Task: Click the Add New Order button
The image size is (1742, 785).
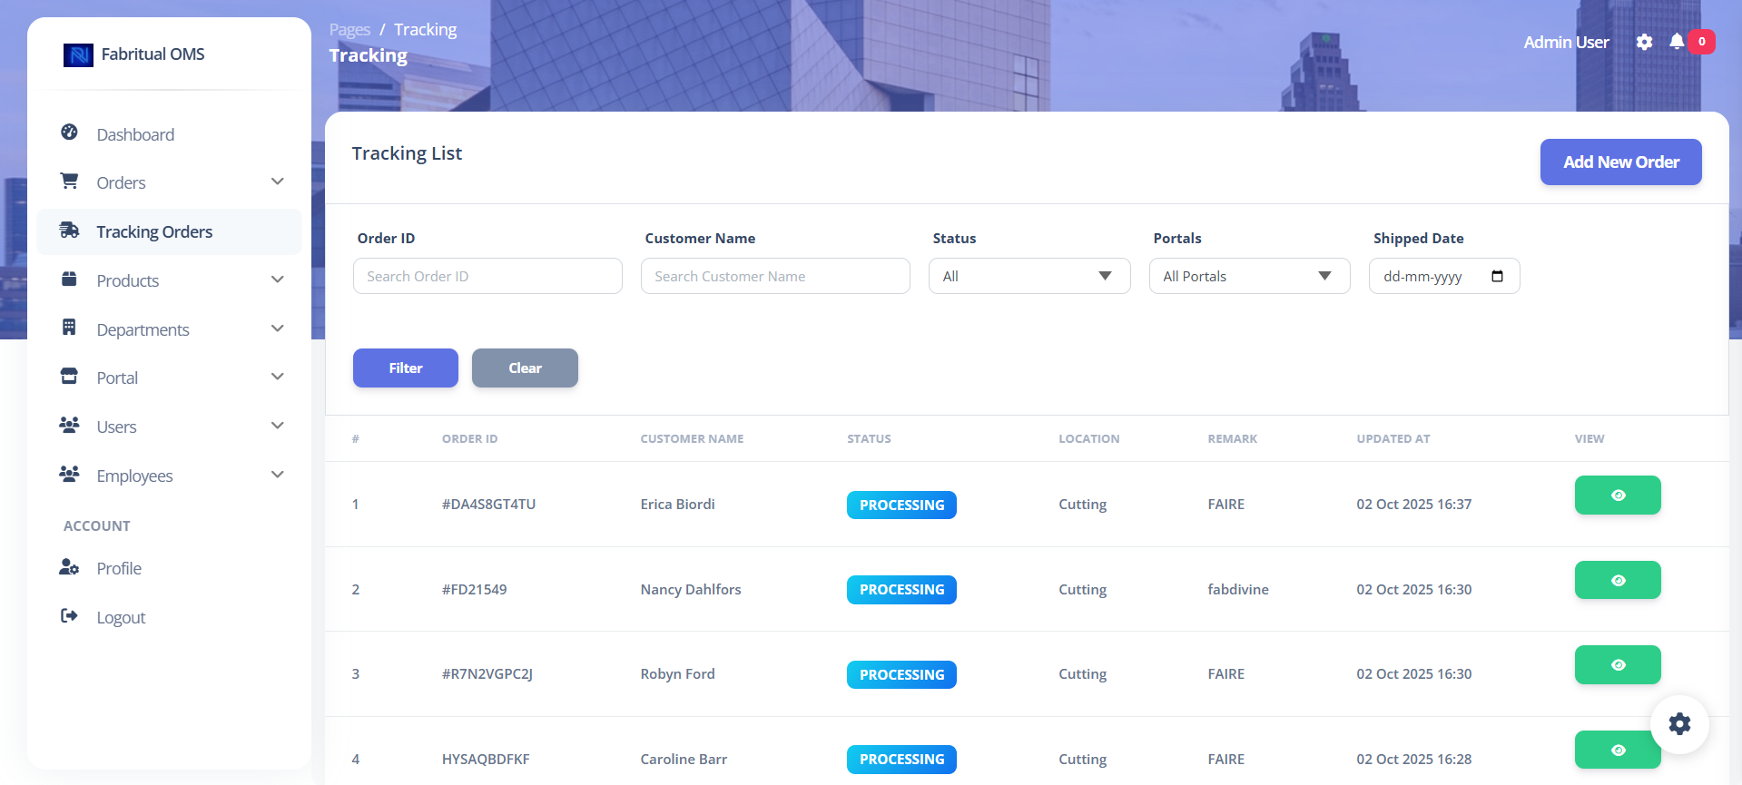Action: click(1620, 162)
